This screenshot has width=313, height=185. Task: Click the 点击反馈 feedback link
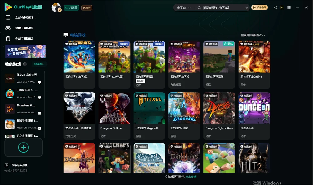(x=191, y=177)
